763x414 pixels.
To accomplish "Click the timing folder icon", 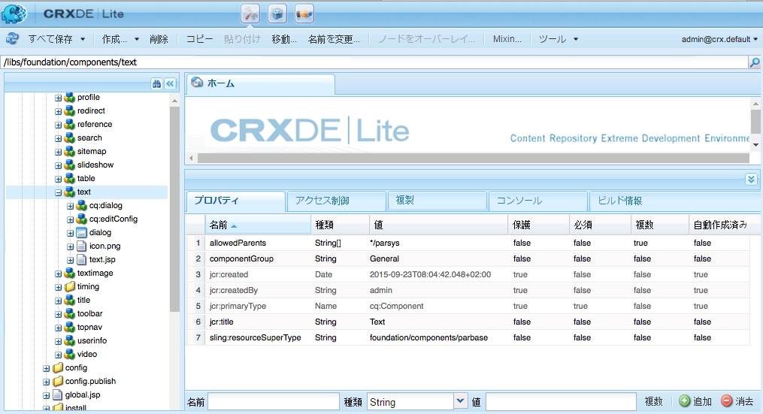I will [70, 286].
